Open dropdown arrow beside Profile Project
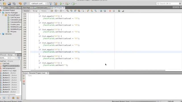182x102 pixels. click(x=76, y=4)
